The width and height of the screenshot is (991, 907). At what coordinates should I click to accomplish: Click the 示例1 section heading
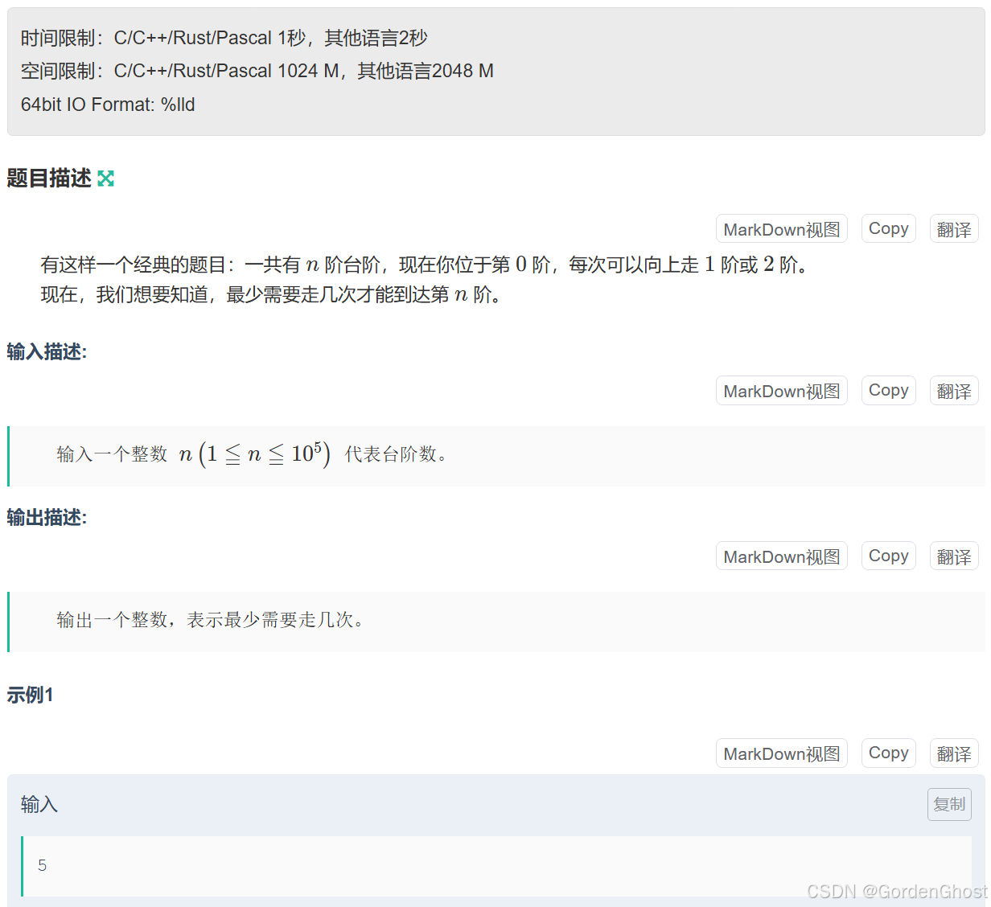tap(29, 695)
